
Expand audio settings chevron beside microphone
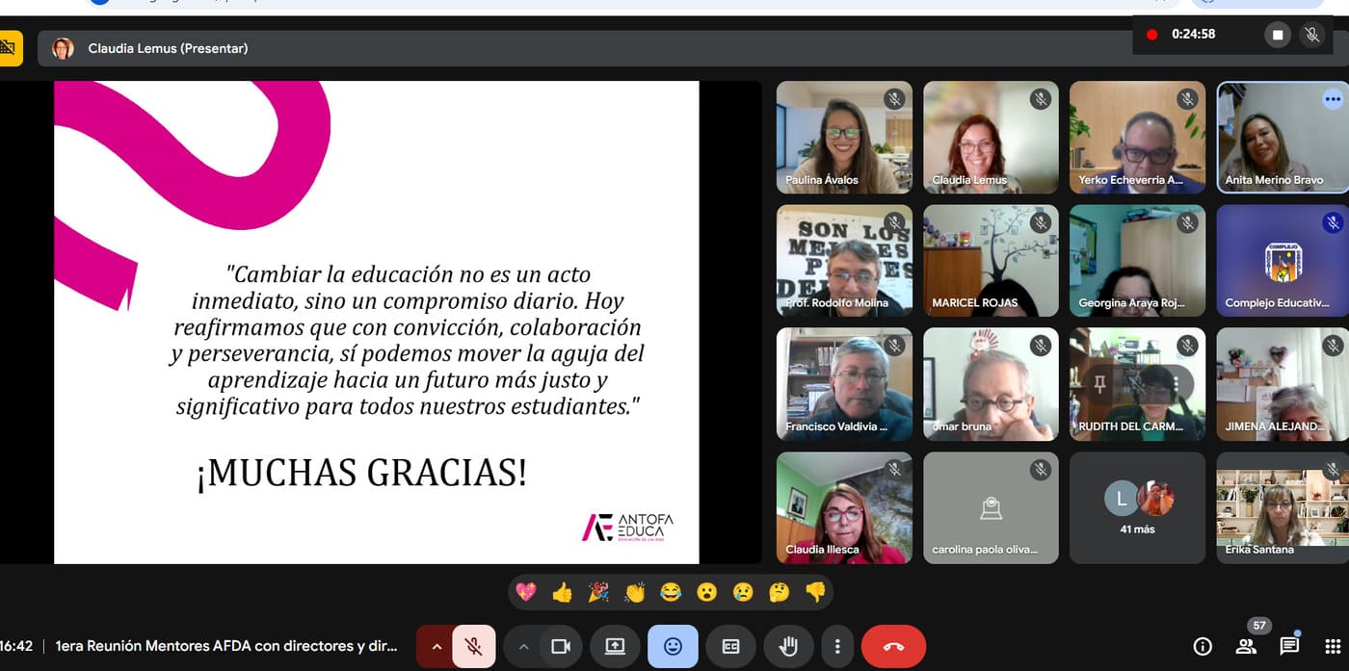tap(436, 647)
